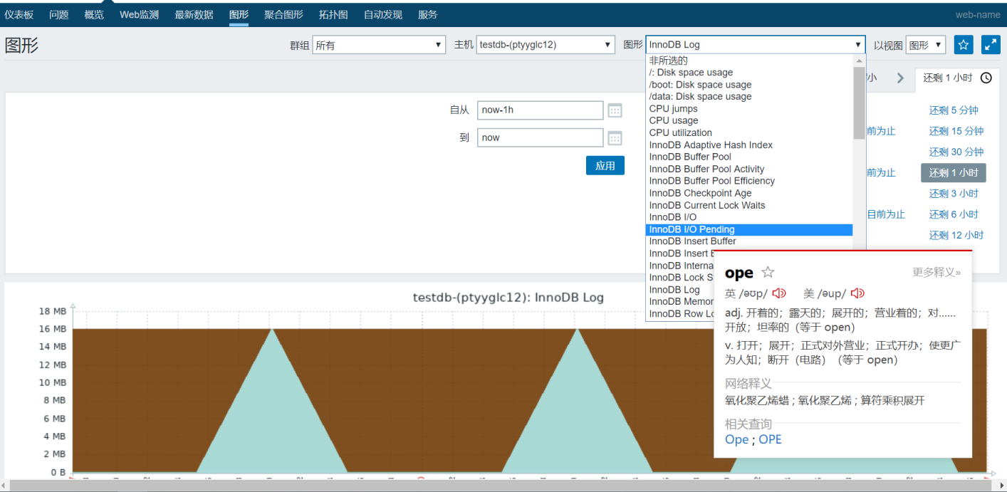Image resolution: width=1007 pixels, height=492 pixels.
Task: Choose CPU usage graph option
Action: pos(749,120)
